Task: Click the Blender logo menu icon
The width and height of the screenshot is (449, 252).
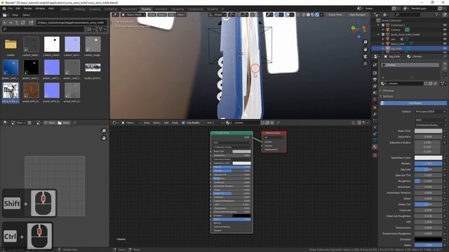Action: pyautogui.click(x=4, y=8)
